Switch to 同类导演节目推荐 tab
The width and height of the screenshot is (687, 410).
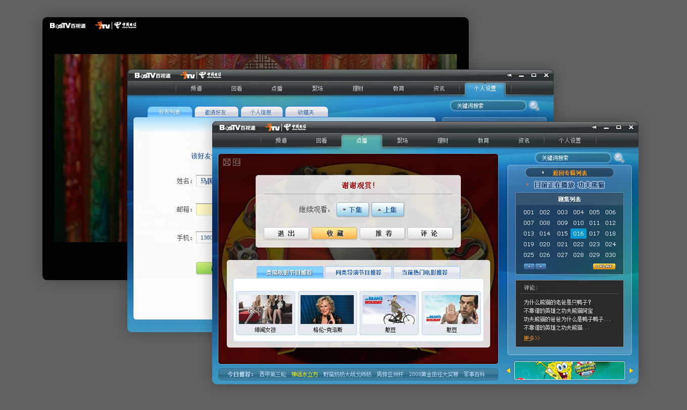358,272
